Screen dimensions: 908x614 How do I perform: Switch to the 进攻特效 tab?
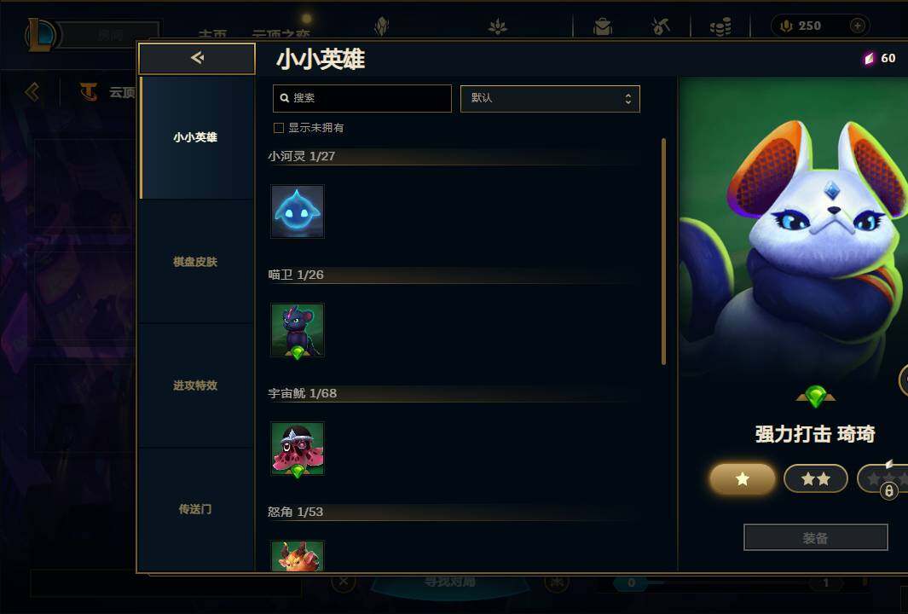pos(195,385)
